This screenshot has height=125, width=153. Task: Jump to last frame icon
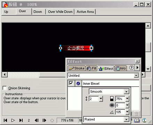click(21, 120)
